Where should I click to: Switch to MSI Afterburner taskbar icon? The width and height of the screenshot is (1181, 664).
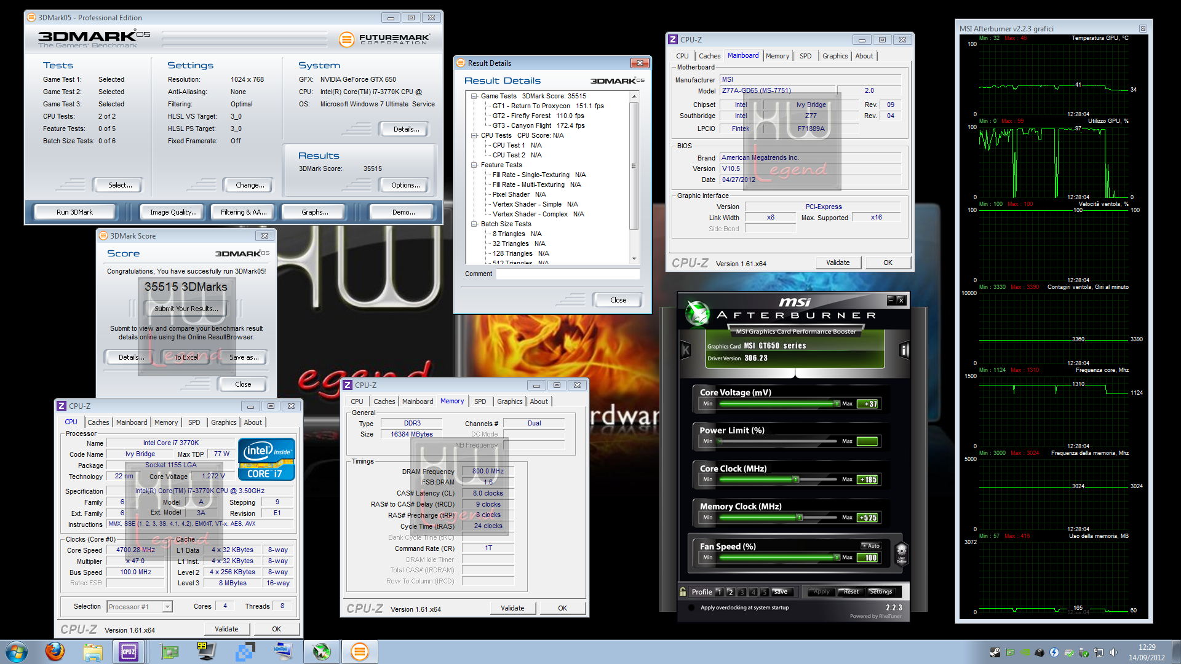point(322,652)
